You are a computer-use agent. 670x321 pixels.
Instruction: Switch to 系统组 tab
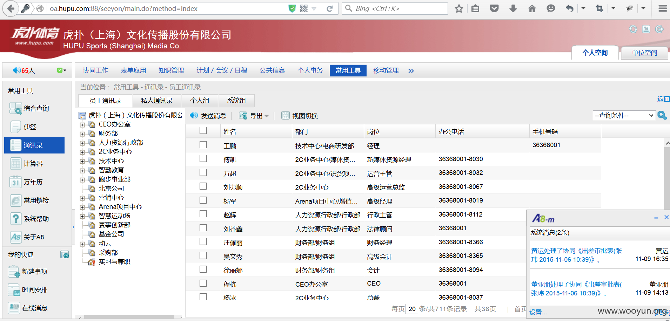(x=236, y=101)
